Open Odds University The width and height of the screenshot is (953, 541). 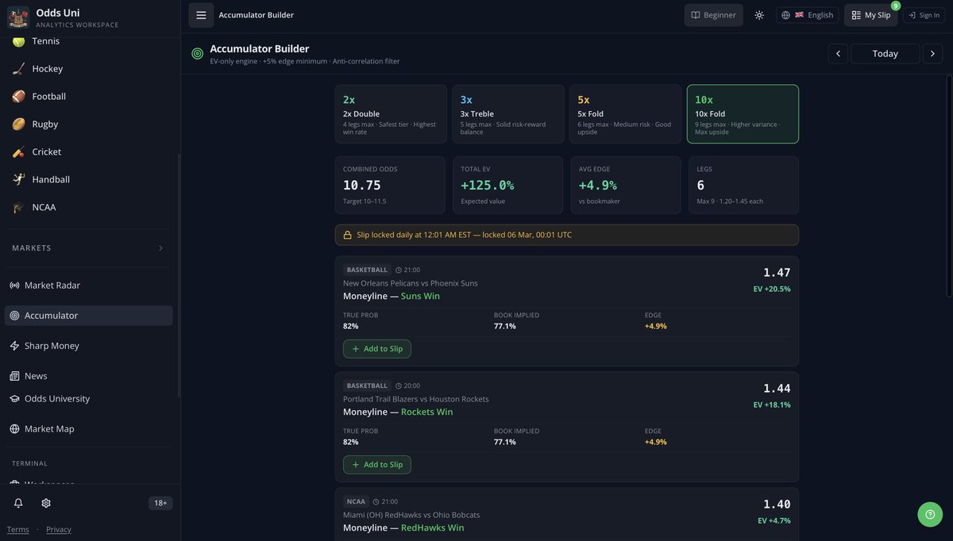point(90,399)
